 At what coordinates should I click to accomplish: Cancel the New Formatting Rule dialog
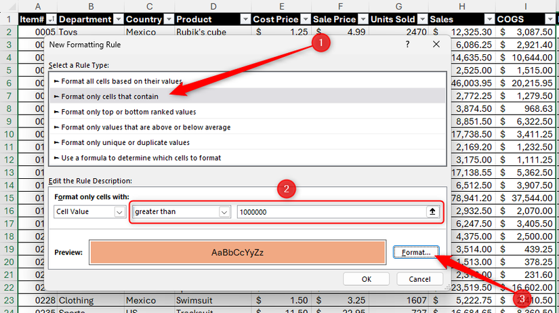419,279
